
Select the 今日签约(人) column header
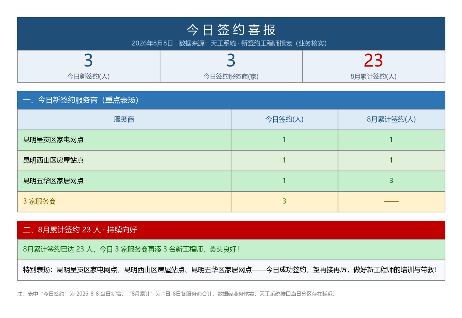click(284, 120)
